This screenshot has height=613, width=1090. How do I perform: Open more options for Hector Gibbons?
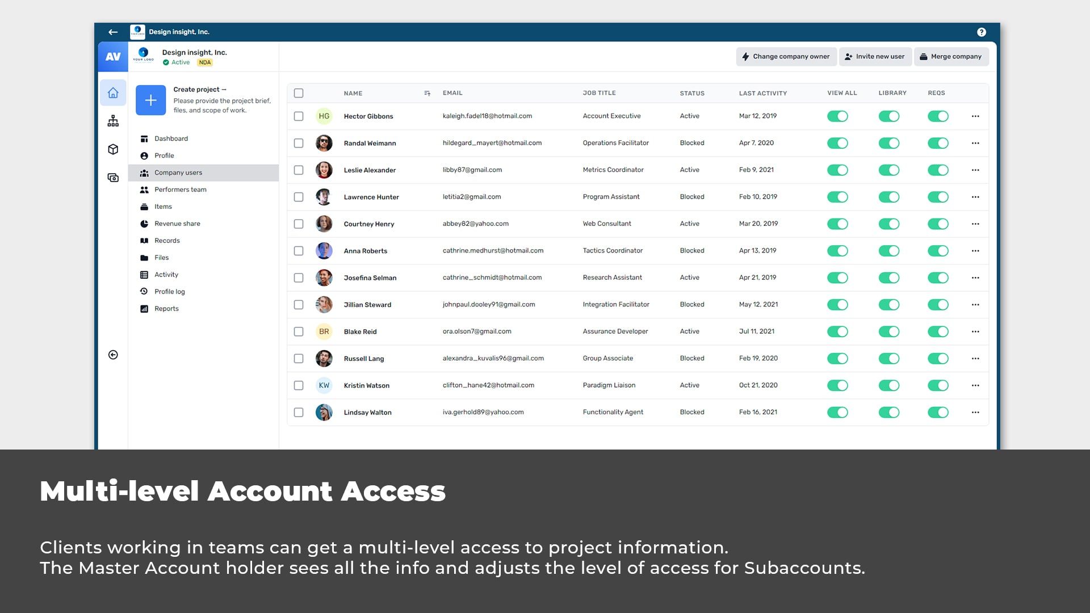click(975, 116)
